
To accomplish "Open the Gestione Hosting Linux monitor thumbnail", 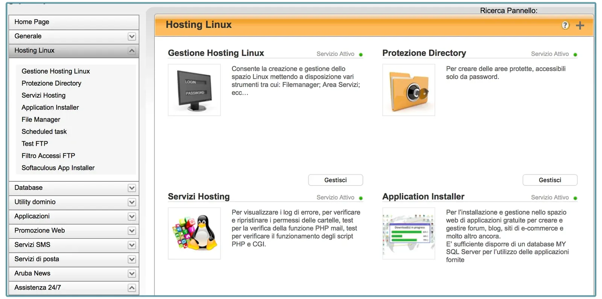I will click(194, 90).
